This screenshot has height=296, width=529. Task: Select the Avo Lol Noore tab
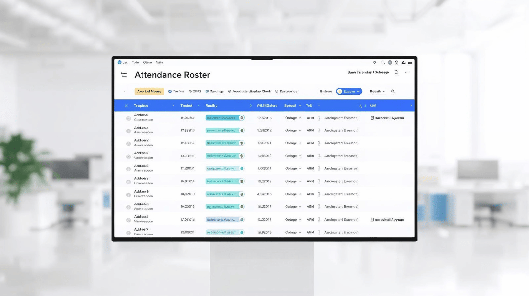149,92
